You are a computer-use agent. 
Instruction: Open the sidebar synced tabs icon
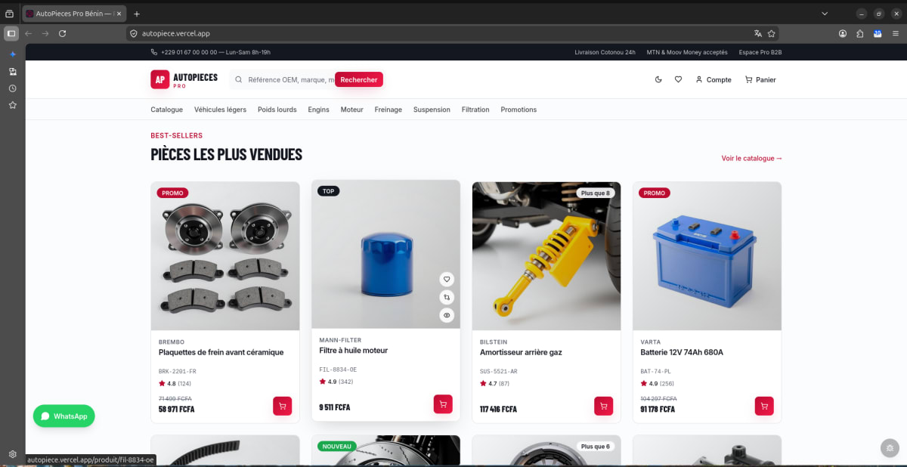[12, 72]
